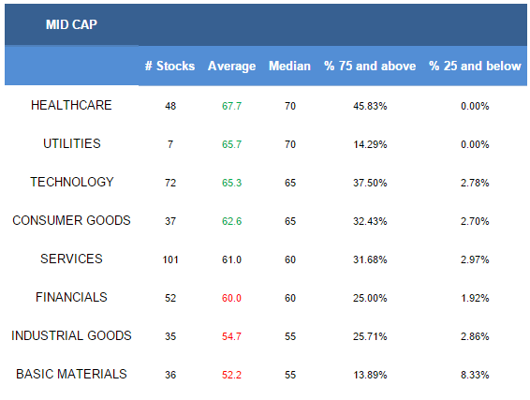Select the Median column header
530x400 pixels.
(x=289, y=66)
